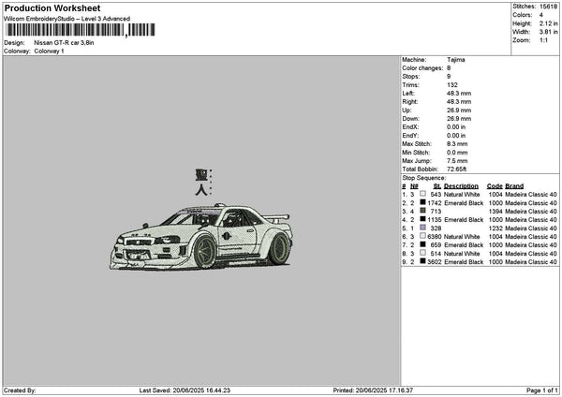This screenshot has height=397, width=562.
Task: Click the St. column header
Action: [x=436, y=186]
